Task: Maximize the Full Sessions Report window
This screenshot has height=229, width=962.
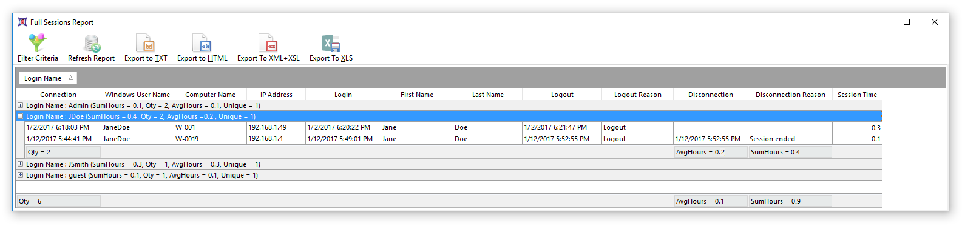Action: (x=907, y=22)
